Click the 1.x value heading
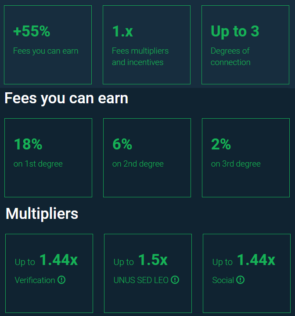Viewport: 295px width, 316px height. 122,32
